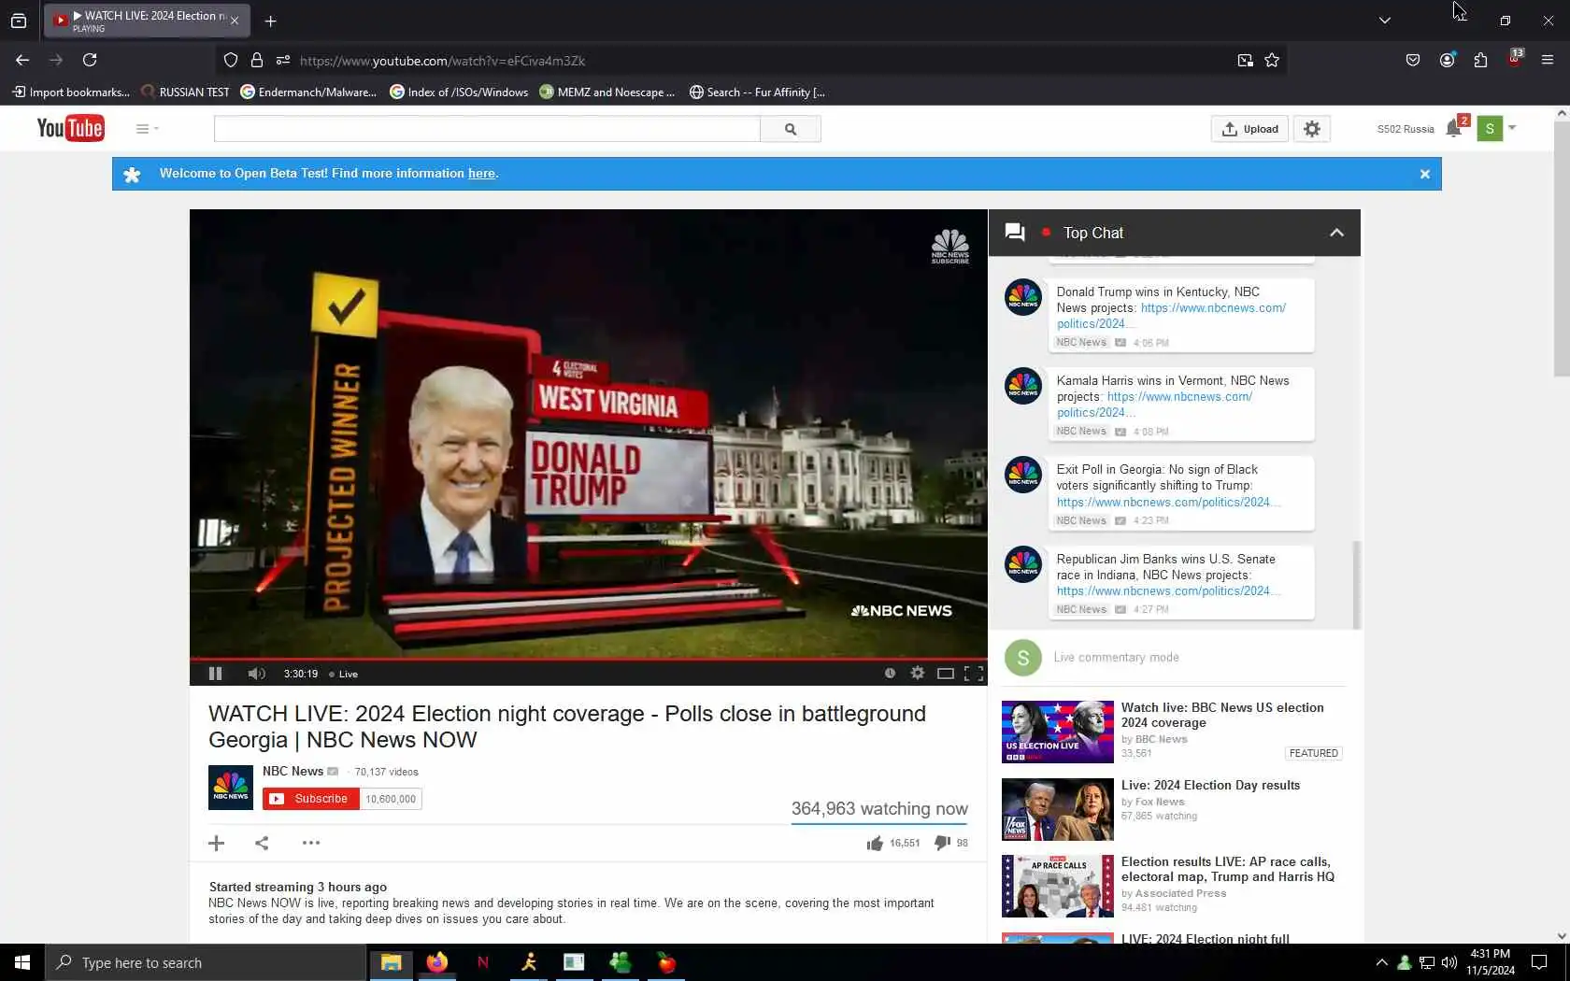Follow the 'here' link in beta banner

tap(481, 173)
